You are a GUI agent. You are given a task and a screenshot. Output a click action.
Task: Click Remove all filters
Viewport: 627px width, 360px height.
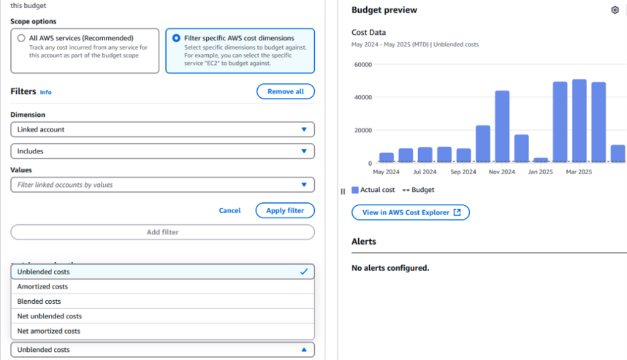coord(285,91)
